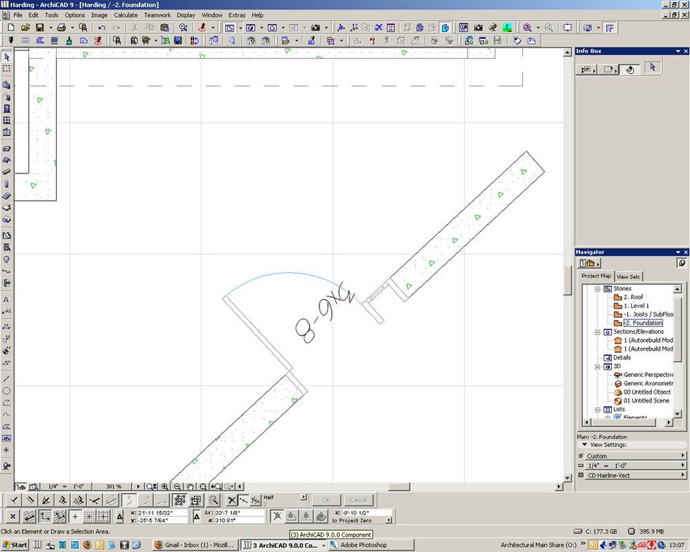Image resolution: width=690 pixels, height=552 pixels.
Task: Select the Arrow tool in the toolbox
Action: (7, 57)
